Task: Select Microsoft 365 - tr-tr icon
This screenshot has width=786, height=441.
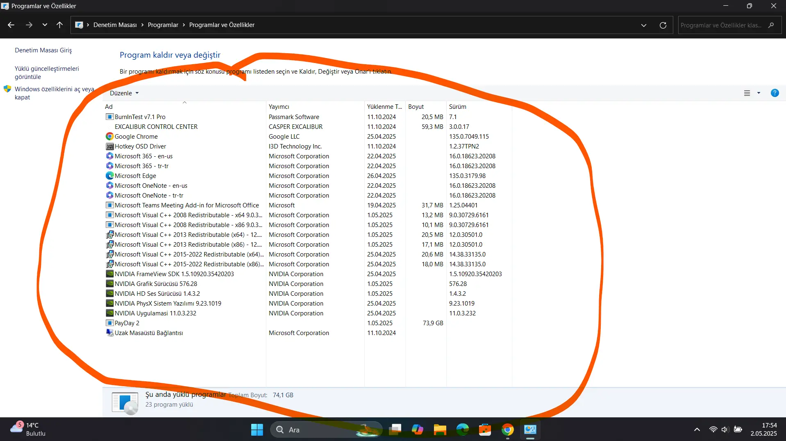Action: (x=109, y=166)
